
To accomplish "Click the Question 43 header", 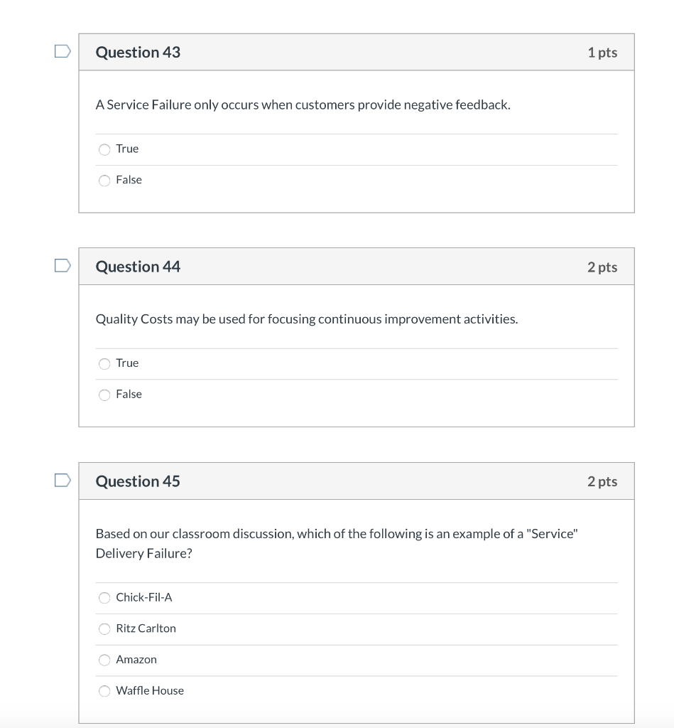I will pos(137,52).
